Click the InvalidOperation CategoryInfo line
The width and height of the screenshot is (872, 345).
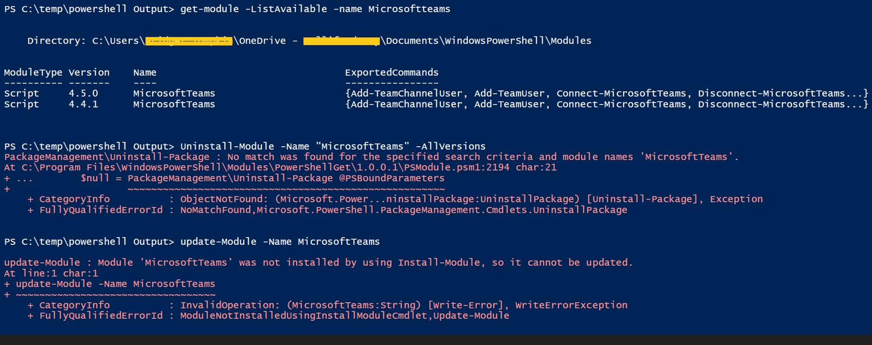coord(327,305)
